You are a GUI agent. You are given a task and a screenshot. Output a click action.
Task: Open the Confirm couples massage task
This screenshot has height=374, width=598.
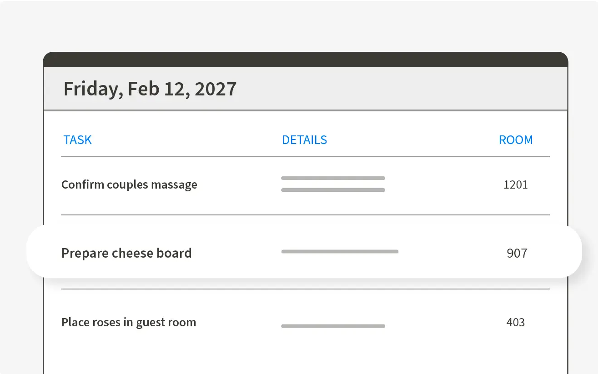click(129, 185)
